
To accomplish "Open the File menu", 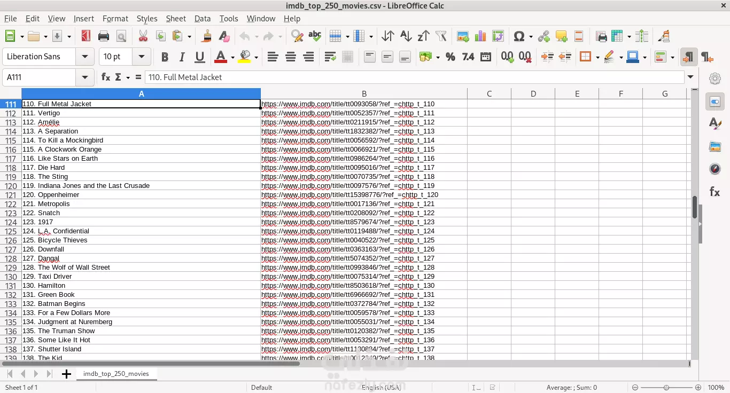I will [x=11, y=18].
